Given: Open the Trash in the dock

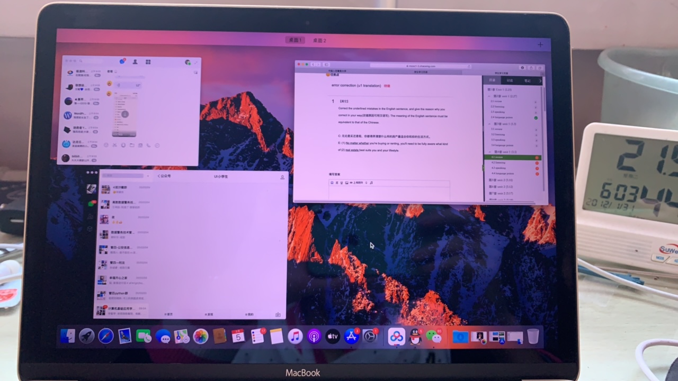Looking at the screenshot, I should point(533,337).
